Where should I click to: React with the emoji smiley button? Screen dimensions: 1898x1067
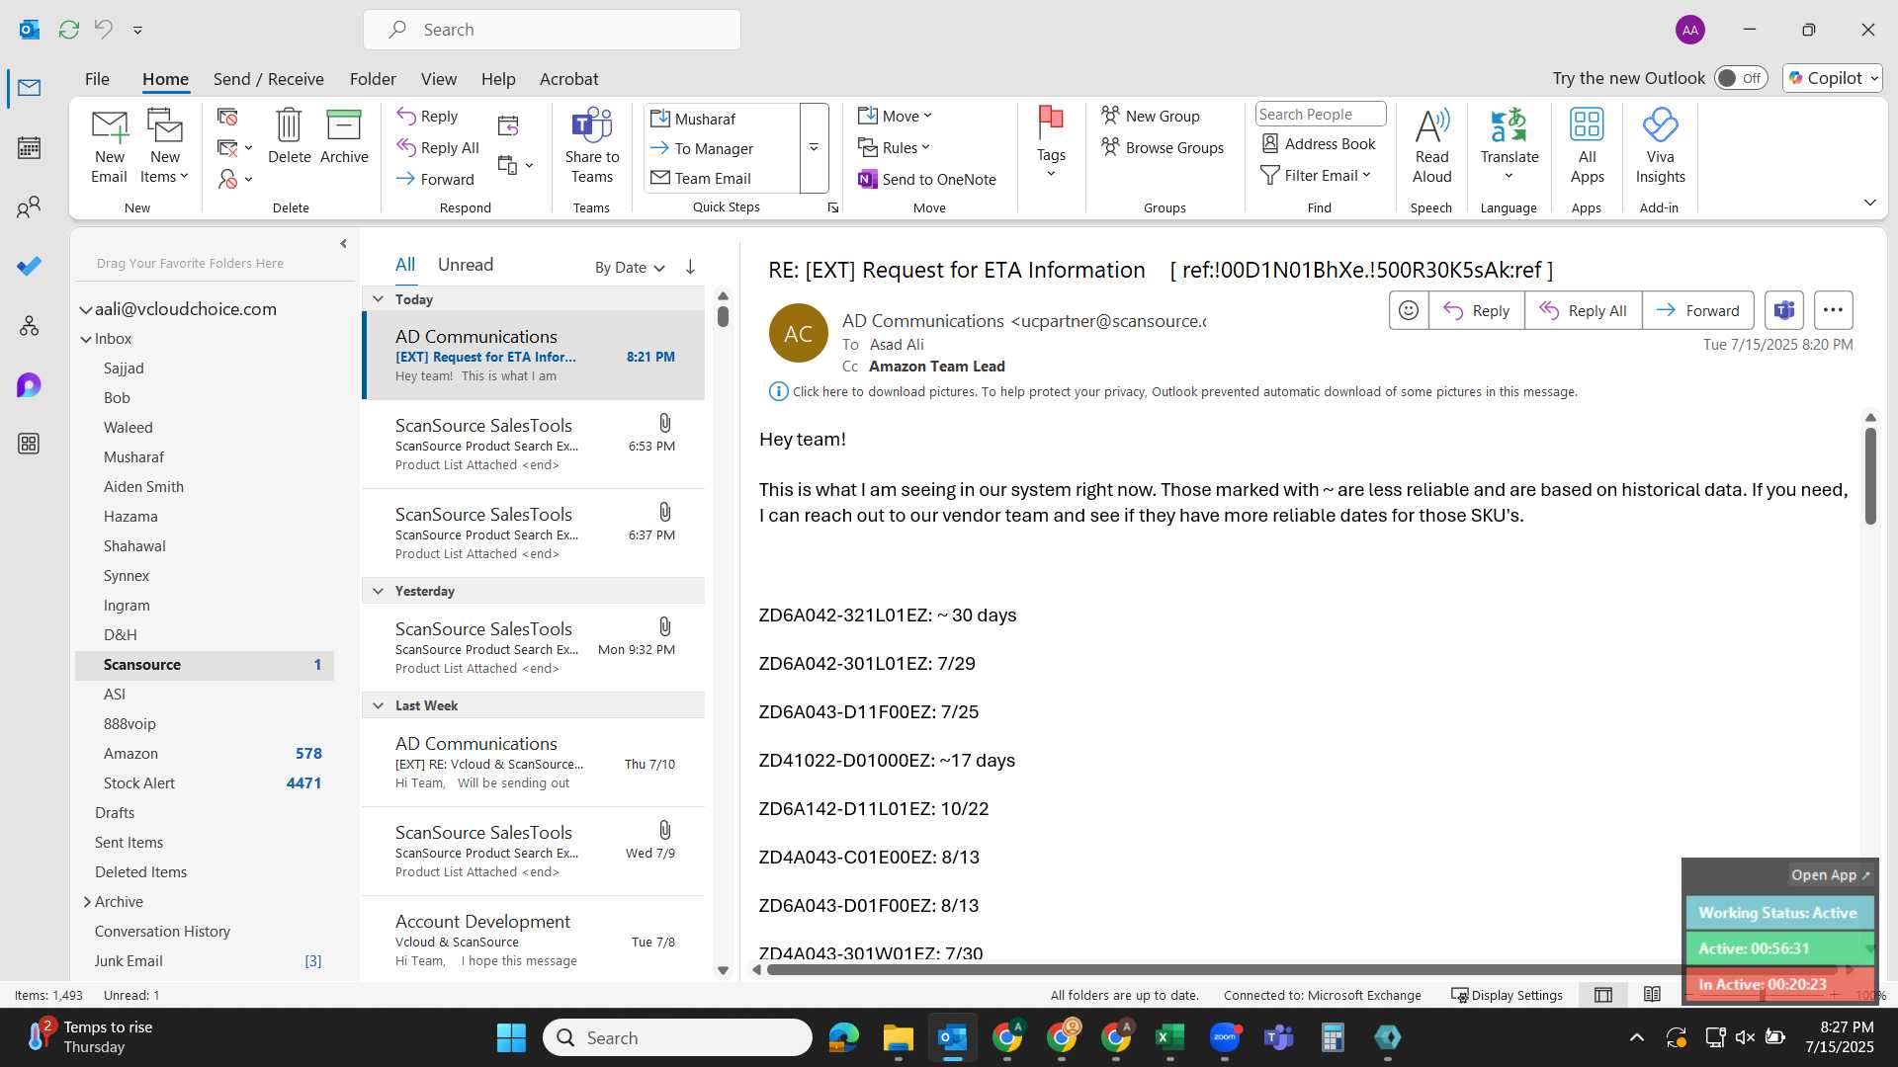tap(1409, 310)
